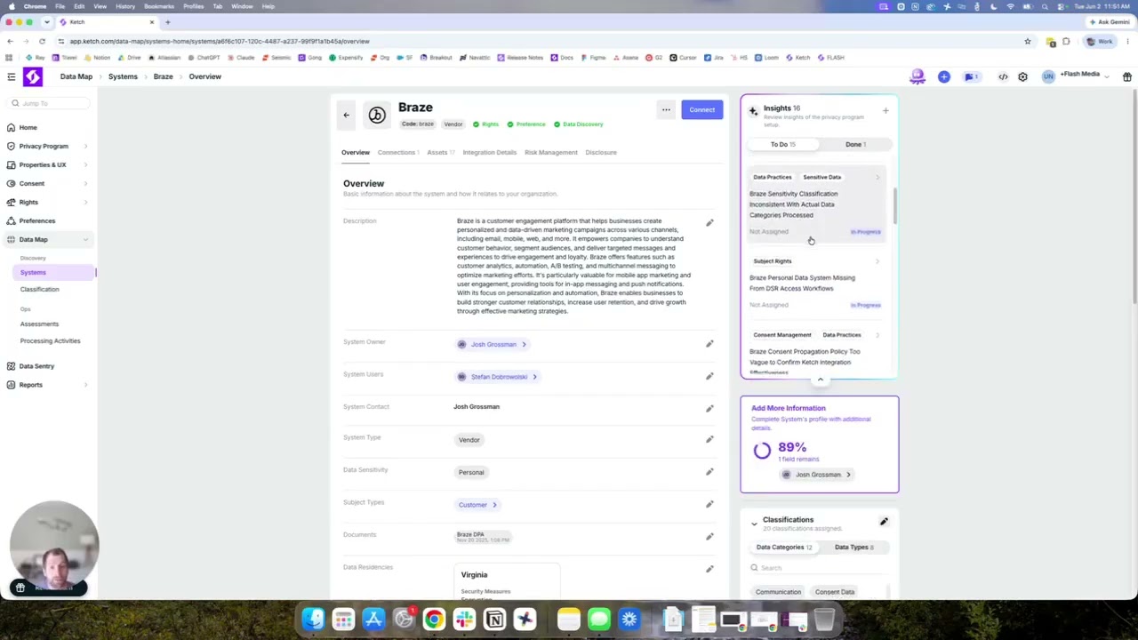The height and width of the screenshot is (640, 1138).
Task: Edit the Data Residencies pencil icon
Action: pos(709,569)
